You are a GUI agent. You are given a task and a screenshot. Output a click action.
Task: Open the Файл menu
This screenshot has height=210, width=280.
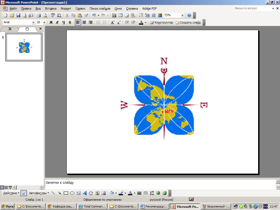(13, 8)
